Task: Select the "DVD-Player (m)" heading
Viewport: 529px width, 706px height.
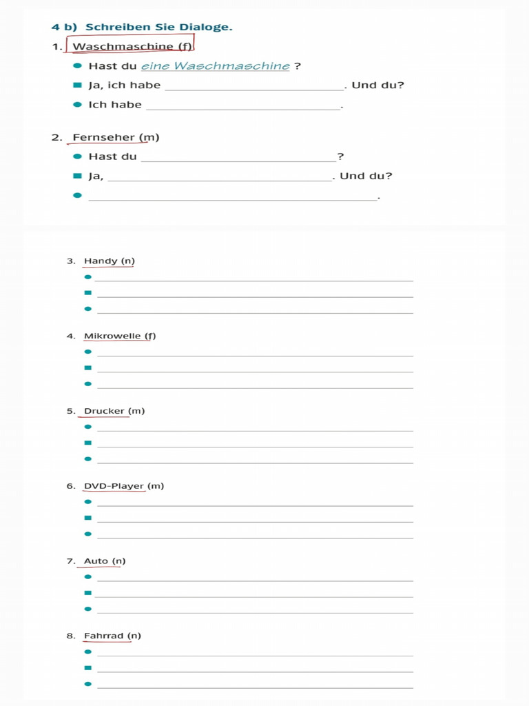Action: (124, 486)
